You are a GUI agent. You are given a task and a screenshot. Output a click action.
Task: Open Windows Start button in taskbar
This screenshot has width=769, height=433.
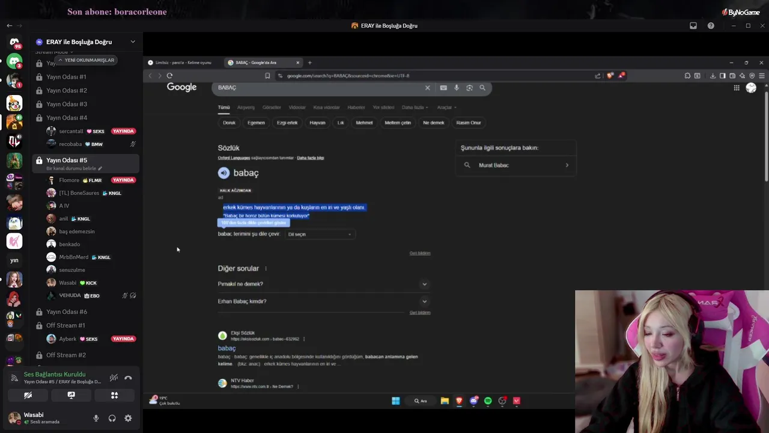click(x=396, y=401)
